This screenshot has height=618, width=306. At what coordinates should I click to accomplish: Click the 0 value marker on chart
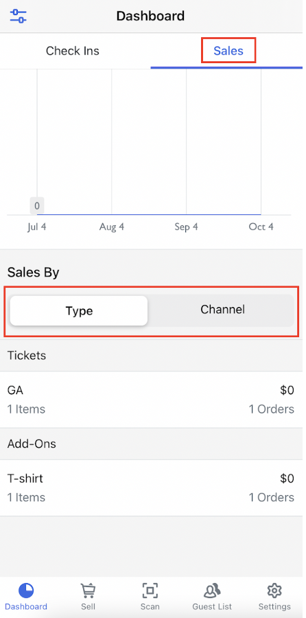(x=37, y=205)
